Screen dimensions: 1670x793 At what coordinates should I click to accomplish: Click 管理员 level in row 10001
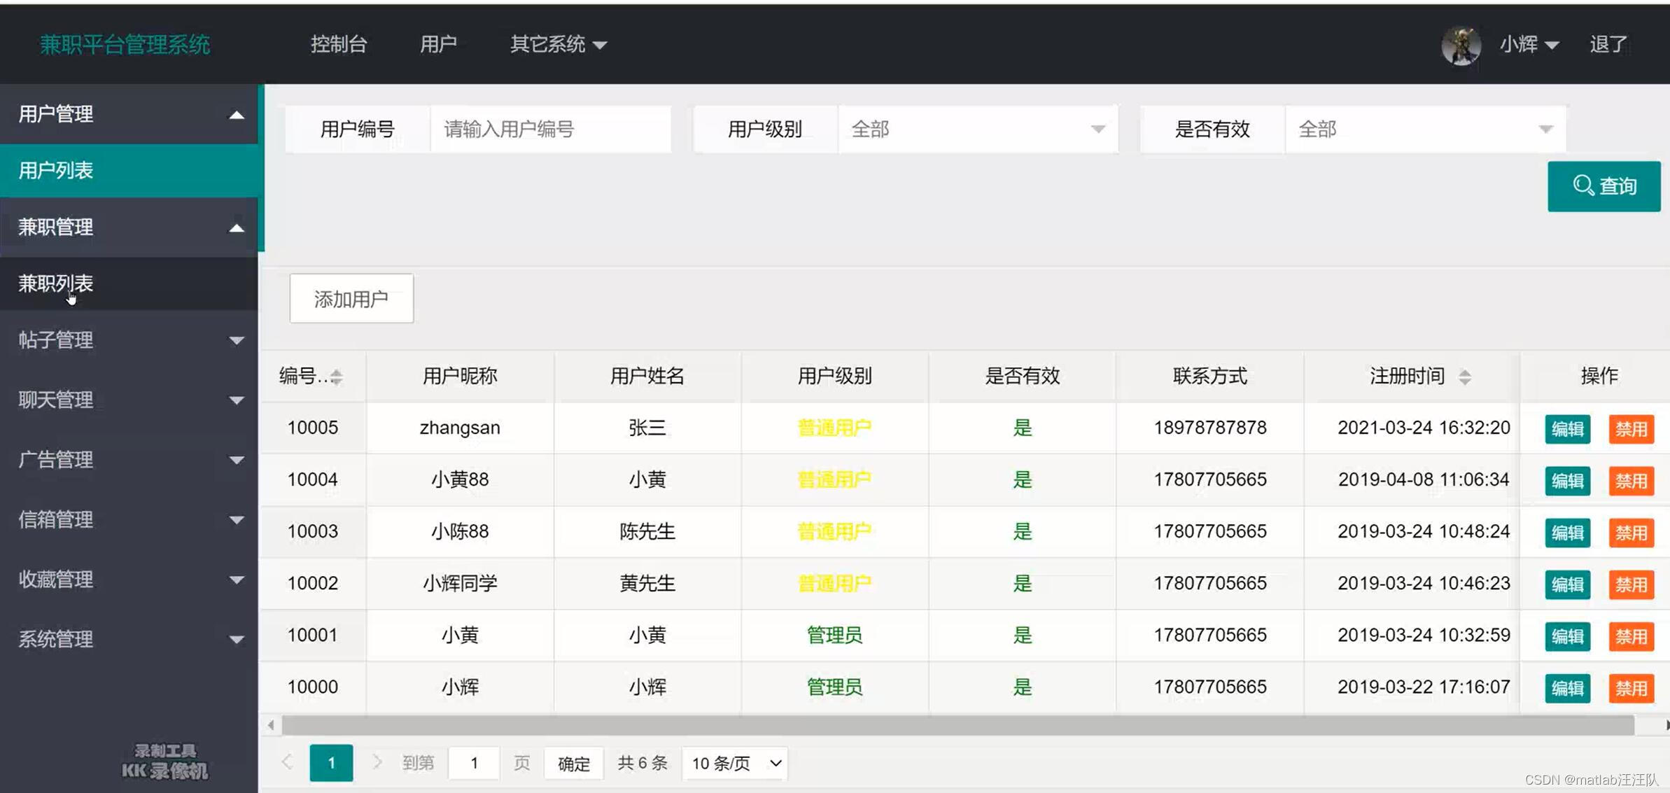(x=834, y=636)
